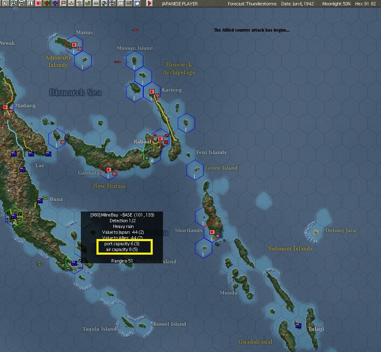Open the green bar chart toolbar icon
This screenshot has height=352, width=381.
88,3
